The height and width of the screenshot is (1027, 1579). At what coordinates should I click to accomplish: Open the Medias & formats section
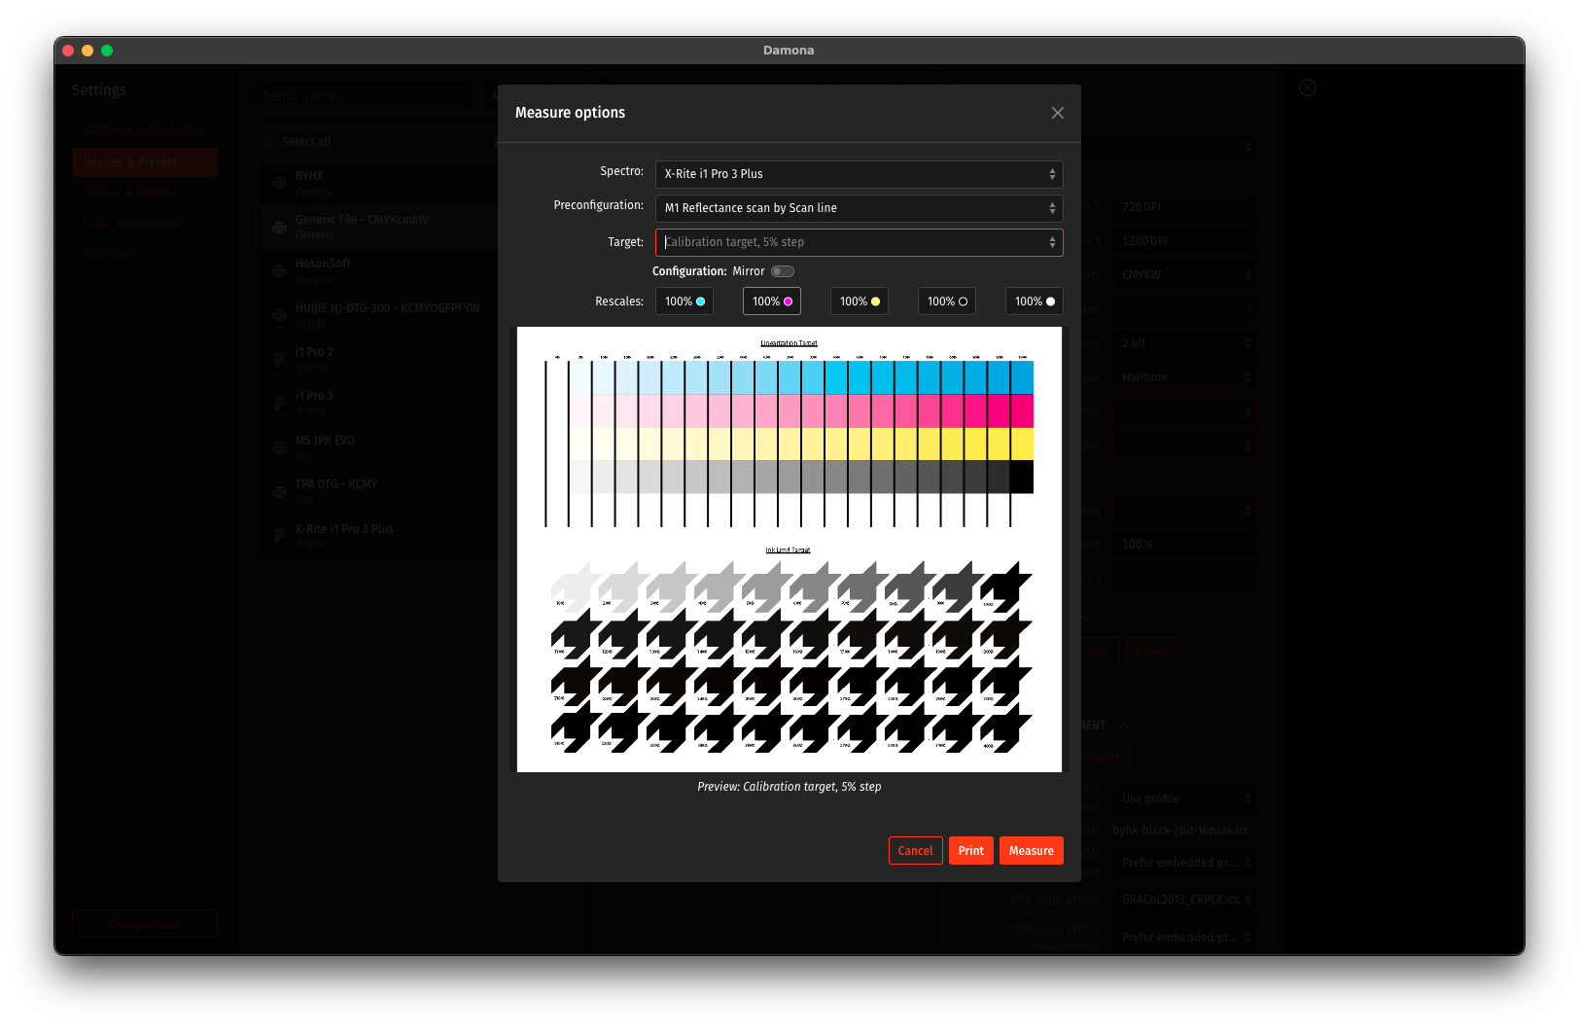[x=130, y=193]
